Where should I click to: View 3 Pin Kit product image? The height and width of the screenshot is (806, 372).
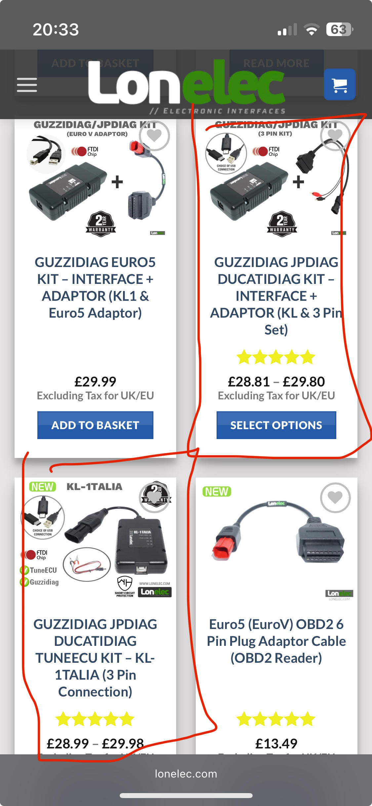pyautogui.click(x=276, y=179)
